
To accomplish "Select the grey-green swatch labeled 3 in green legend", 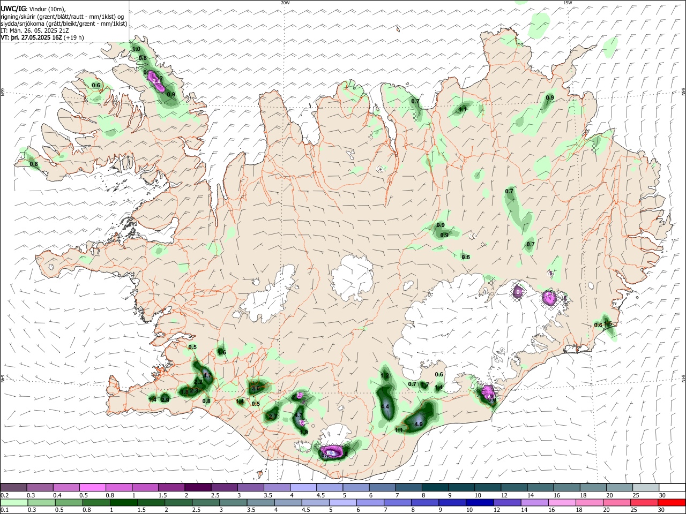I will (233, 502).
